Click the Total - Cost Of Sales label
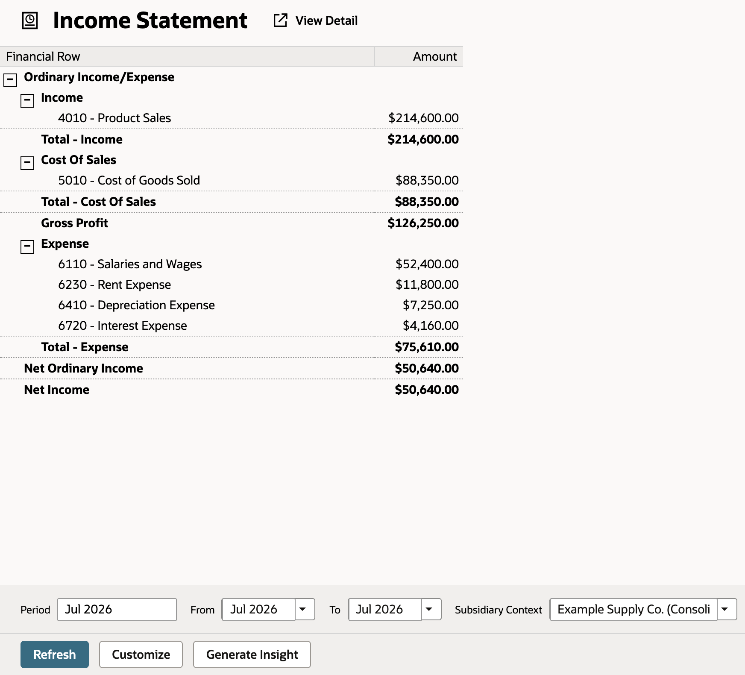 [98, 202]
